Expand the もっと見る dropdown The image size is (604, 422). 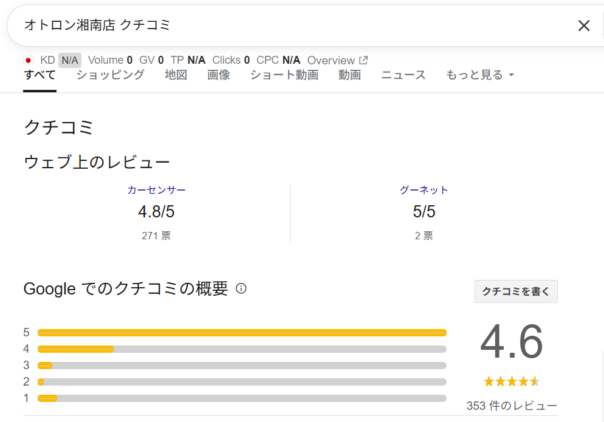(480, 75)
